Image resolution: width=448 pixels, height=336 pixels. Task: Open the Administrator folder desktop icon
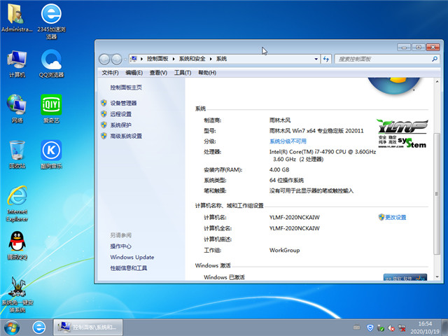(16, 17)
